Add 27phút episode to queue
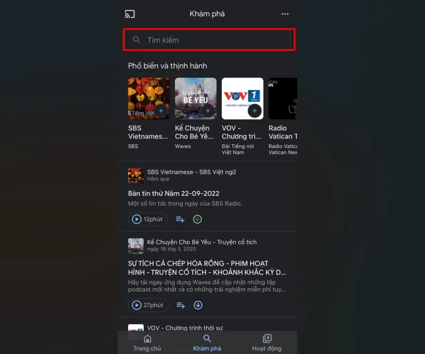 pos(181,305)
